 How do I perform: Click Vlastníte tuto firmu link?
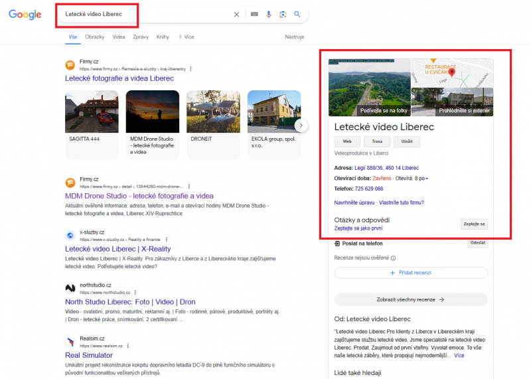coord(402,202)
